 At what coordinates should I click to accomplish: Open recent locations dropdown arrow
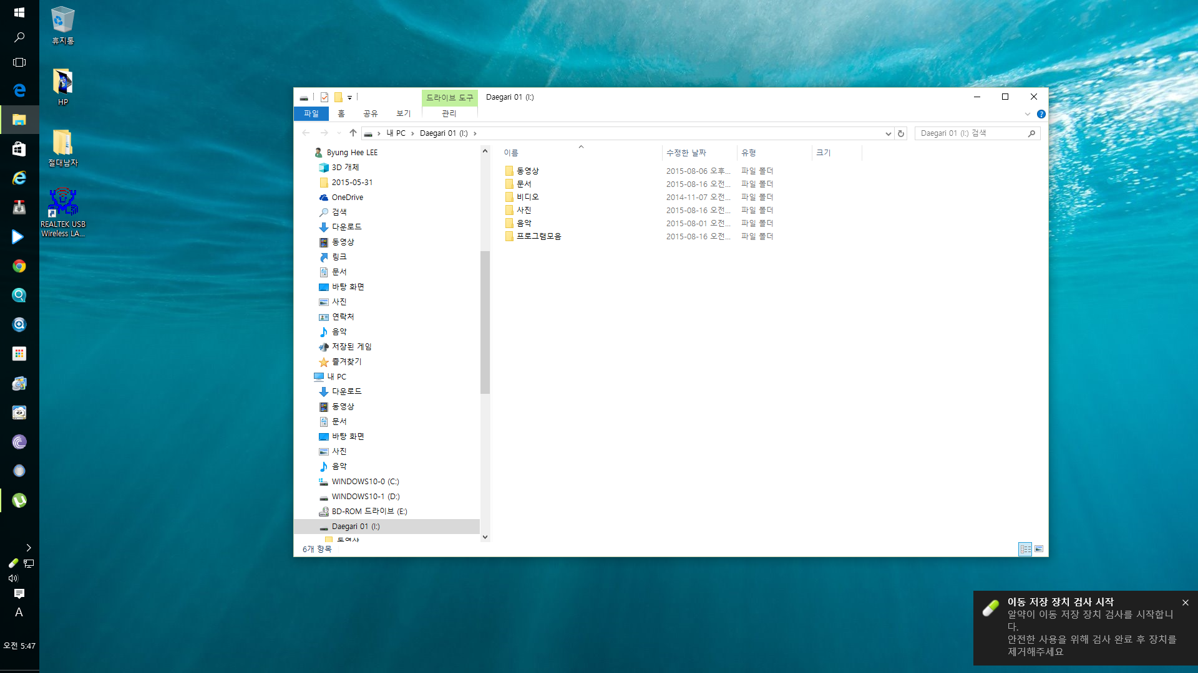tap(339, 133)
